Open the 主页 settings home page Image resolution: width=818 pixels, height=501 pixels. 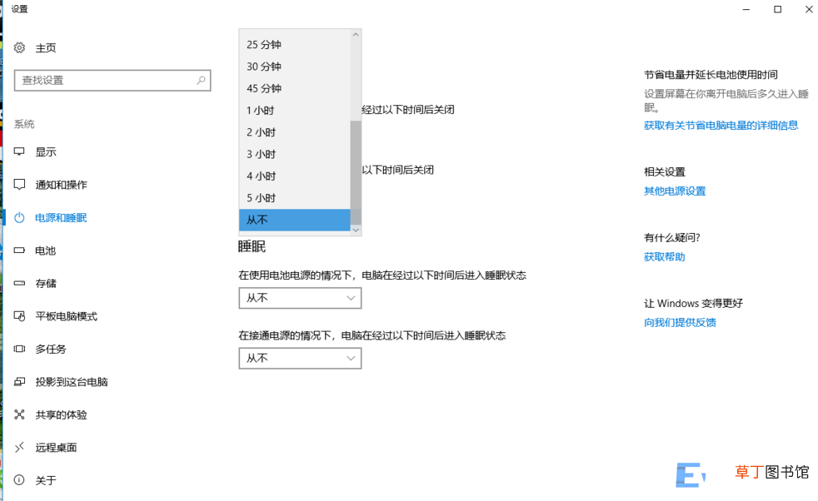pos(46,48)
